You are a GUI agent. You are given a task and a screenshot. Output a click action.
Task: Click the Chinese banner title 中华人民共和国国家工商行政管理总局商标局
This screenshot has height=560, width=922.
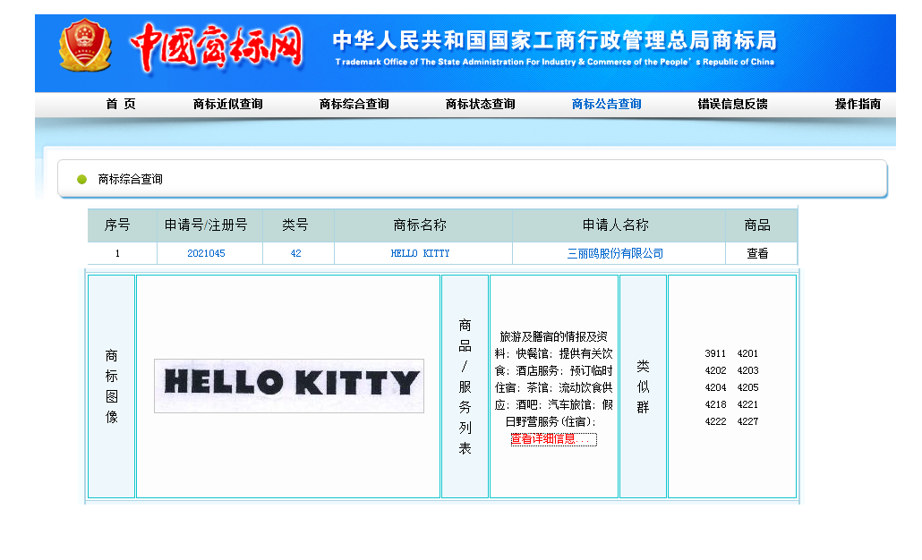point(554,40)
